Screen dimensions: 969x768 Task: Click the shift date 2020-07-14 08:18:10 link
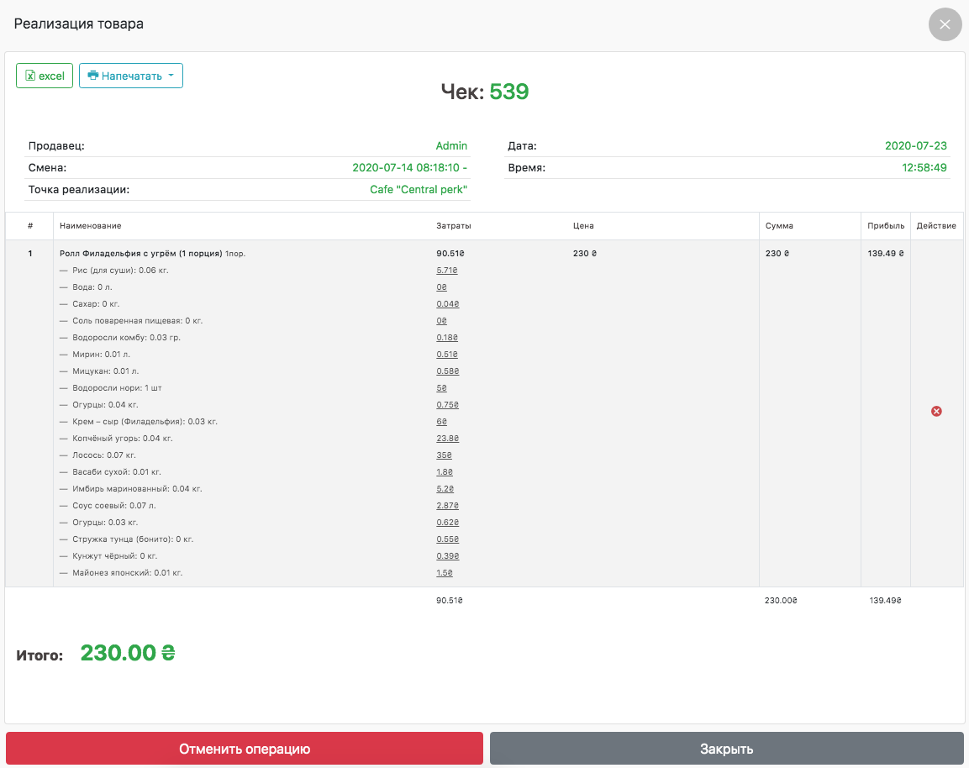[x=409, y=168]
